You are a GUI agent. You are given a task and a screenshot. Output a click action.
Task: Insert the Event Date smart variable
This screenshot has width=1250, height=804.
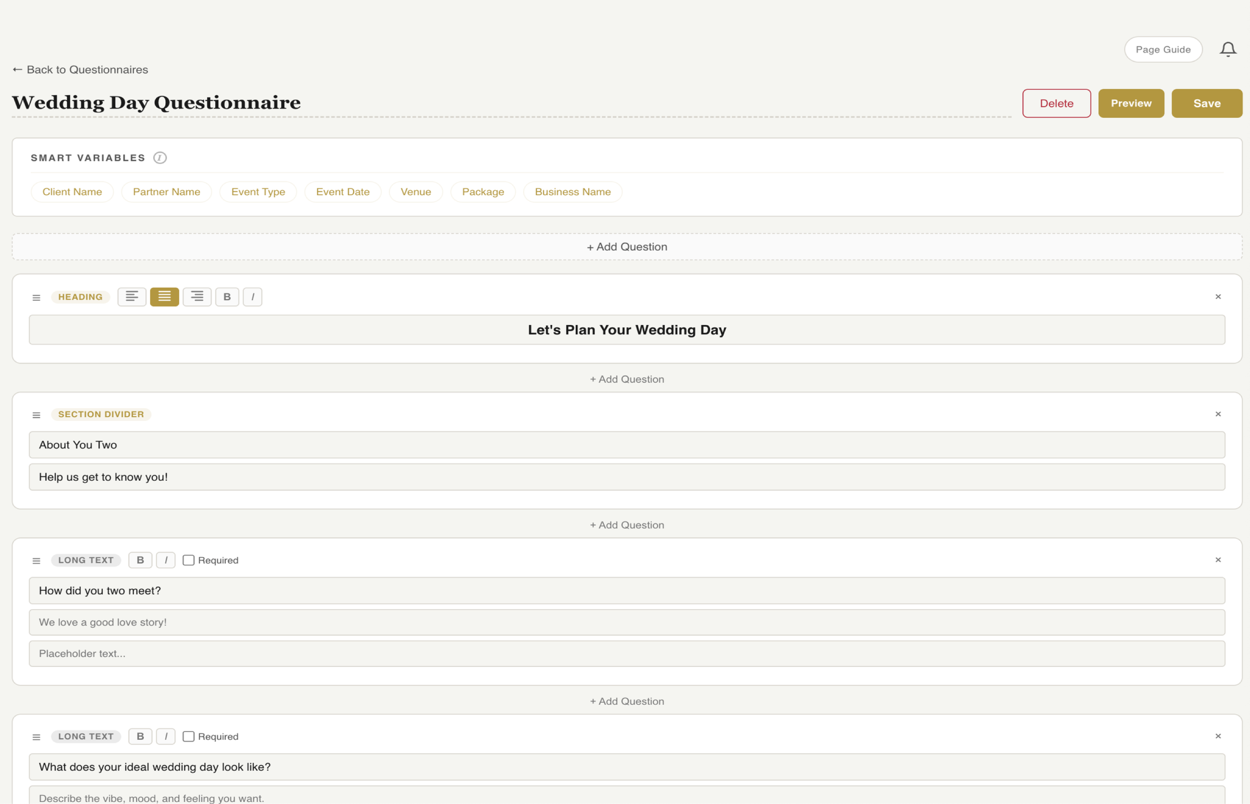(343, 192)
